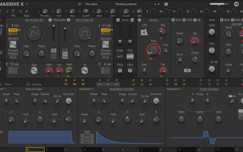
Task: Select insert effect slot C Bit
Action: click(197, 20)
